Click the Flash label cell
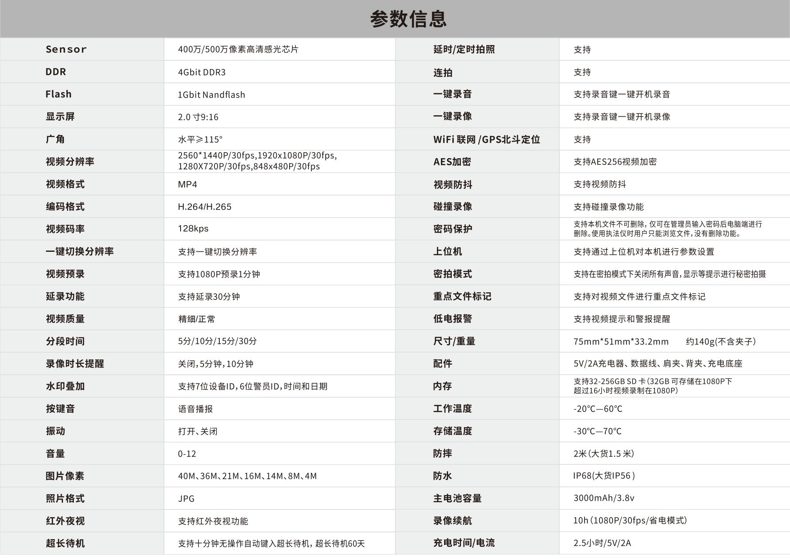Viewport: 790px width, 559px height. [59, 94]
